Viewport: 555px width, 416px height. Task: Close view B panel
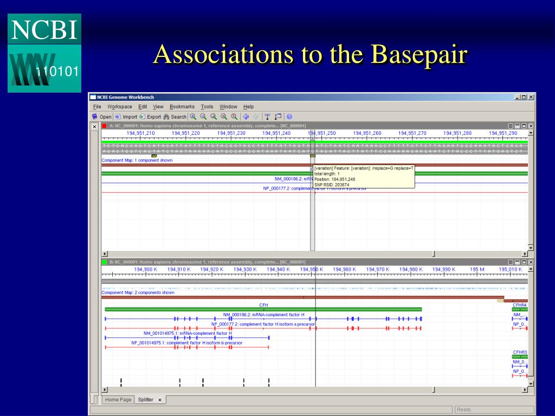[531, 262]
